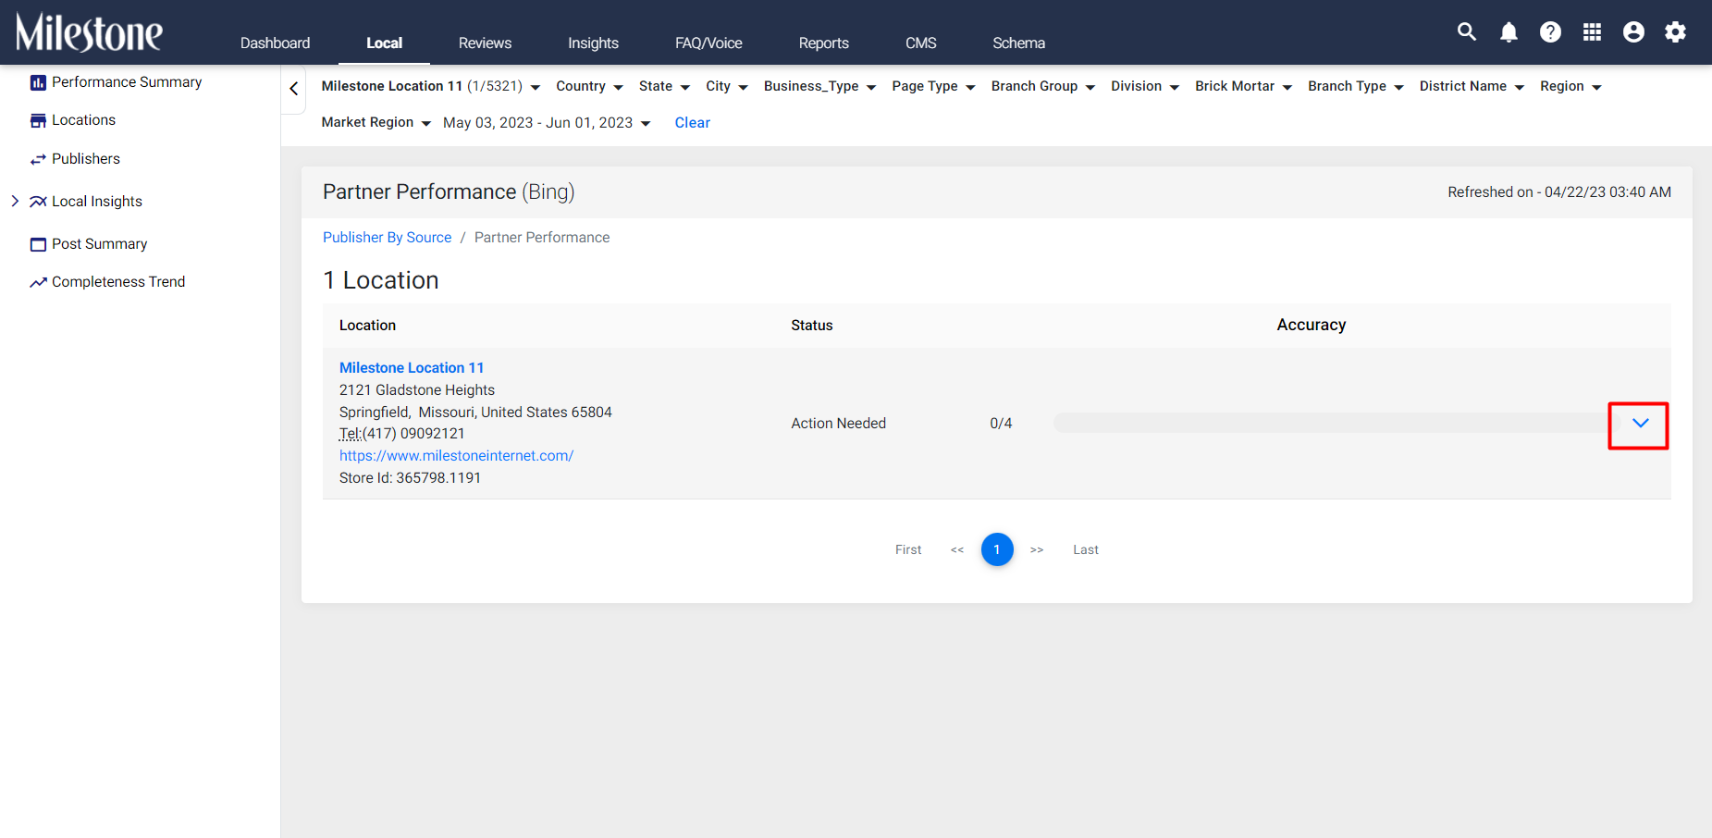Collapse the sidebar with the left arrow
The image size is (1712, 838).
click(x=294, y=89)
